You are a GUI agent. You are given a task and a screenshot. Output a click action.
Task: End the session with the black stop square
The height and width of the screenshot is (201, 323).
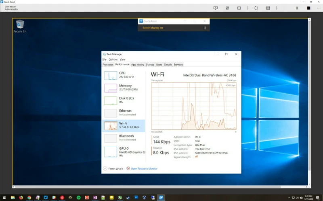[308, 8]
